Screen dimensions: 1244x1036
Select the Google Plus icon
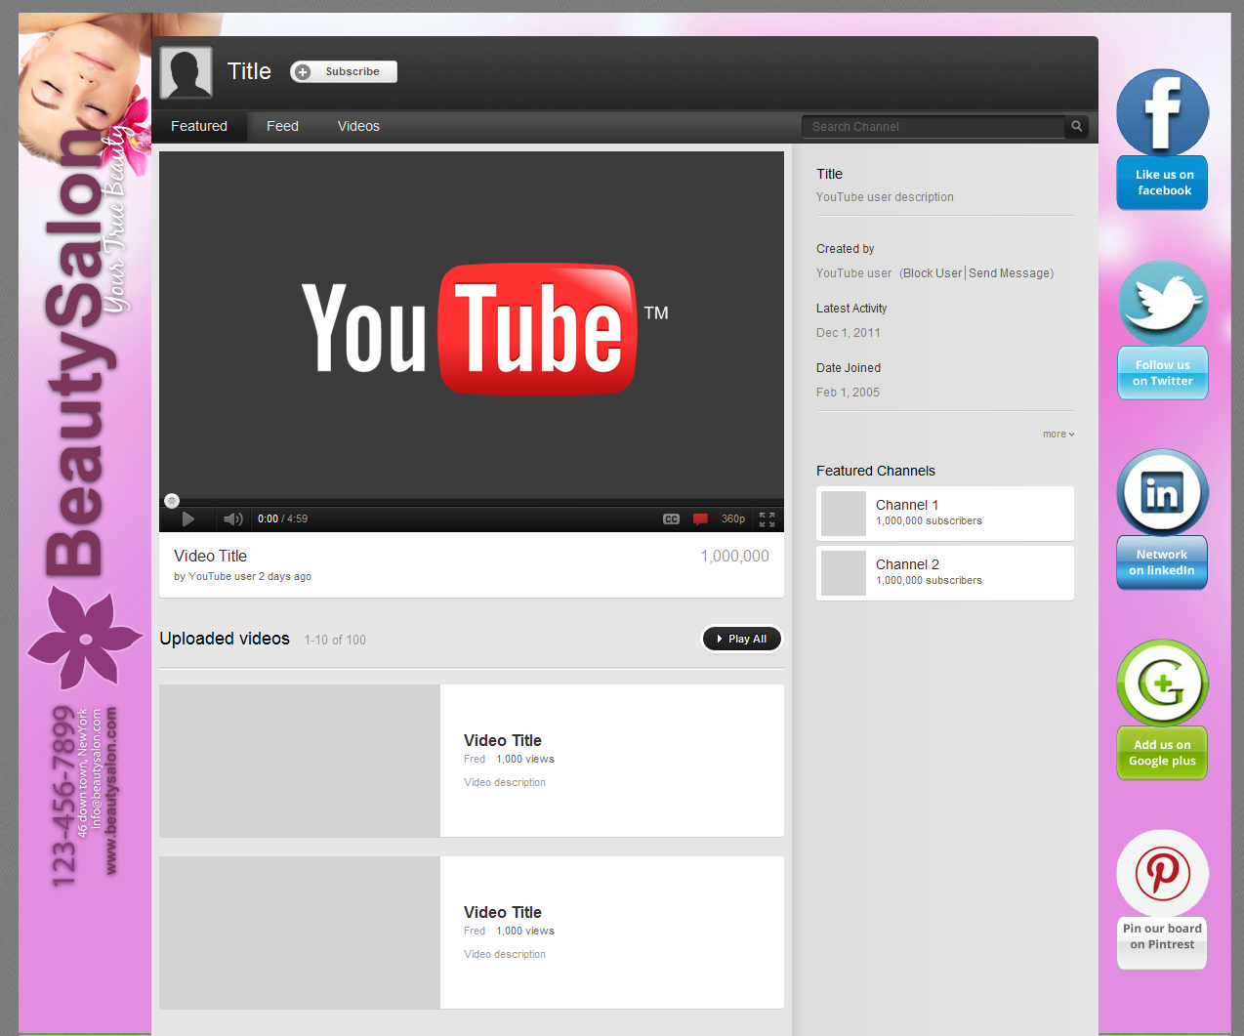coord(1161,683)
